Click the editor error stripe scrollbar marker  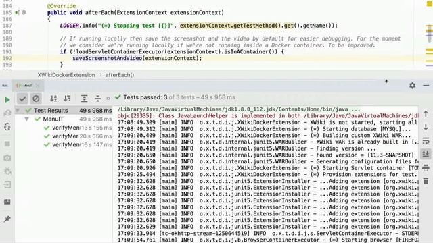click(429, 33)
